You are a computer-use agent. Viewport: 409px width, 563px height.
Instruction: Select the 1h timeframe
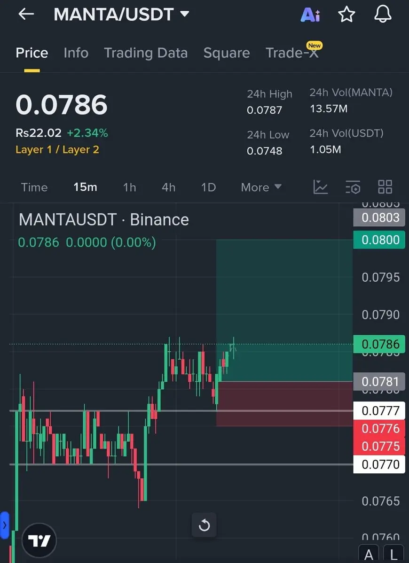pos(129,187)
